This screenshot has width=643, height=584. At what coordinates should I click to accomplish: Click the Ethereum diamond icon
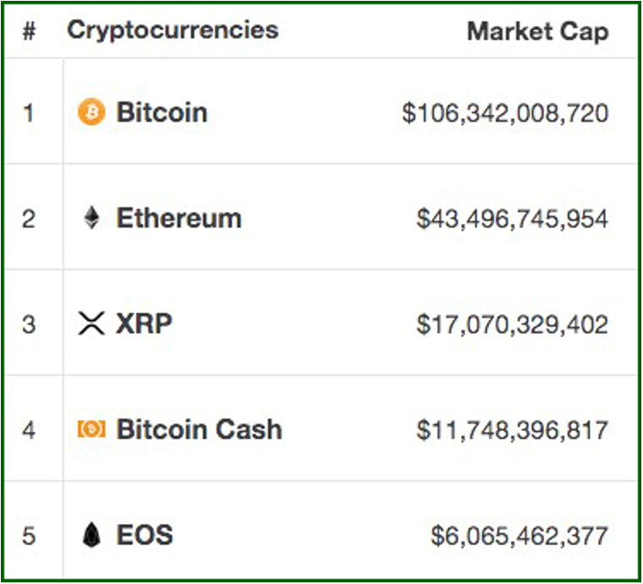(91, 217)
